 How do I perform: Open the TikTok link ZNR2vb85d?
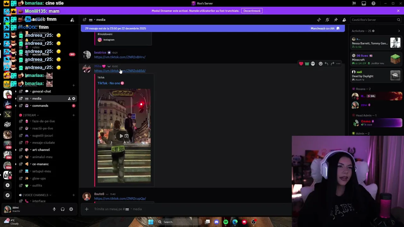[120, 71]
